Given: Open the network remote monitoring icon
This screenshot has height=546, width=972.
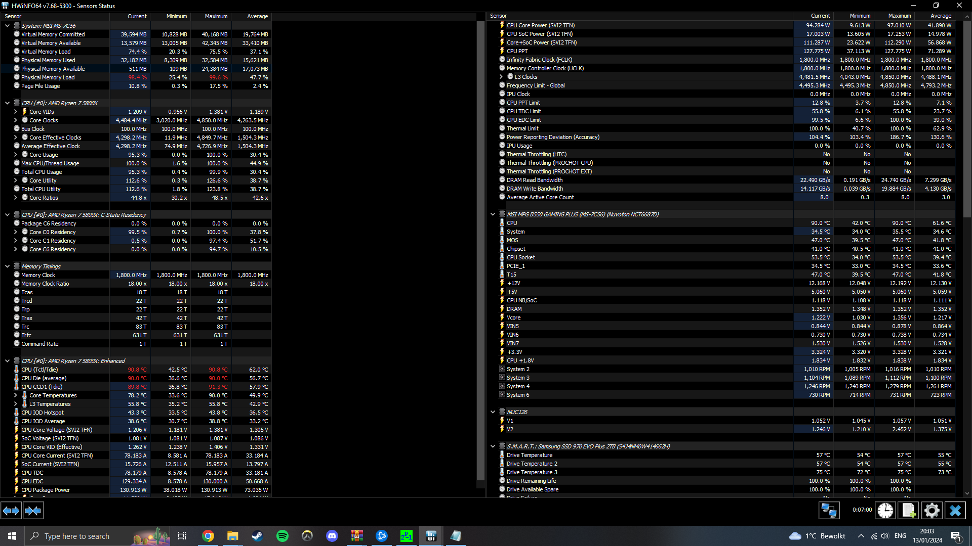Looking at the screenshot, I should pos(829,511).
